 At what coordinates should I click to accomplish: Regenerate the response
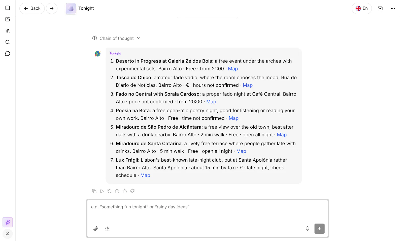(109, 191)
